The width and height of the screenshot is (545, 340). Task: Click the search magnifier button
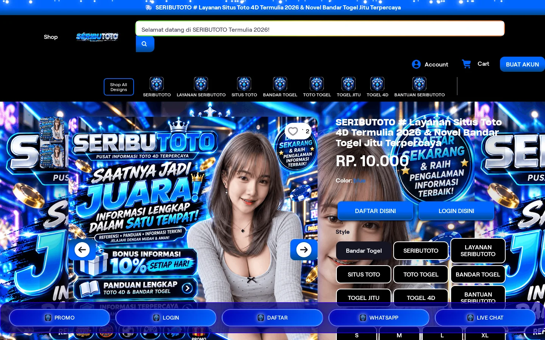coord(145,44)
